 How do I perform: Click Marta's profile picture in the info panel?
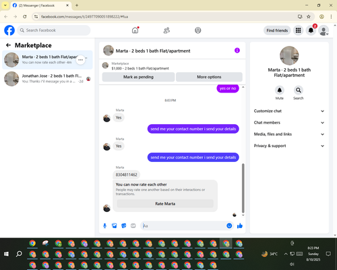pyautogui.click(x=289, y=55)
